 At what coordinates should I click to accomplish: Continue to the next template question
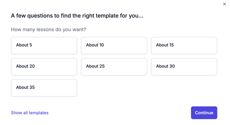(x=204, y=113)
